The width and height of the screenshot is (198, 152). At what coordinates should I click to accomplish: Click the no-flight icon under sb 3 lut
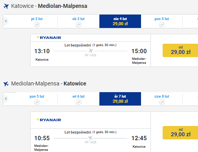coord(79,24)
